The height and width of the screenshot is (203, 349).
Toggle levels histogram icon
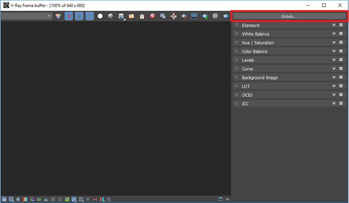[x=46, y=199]
